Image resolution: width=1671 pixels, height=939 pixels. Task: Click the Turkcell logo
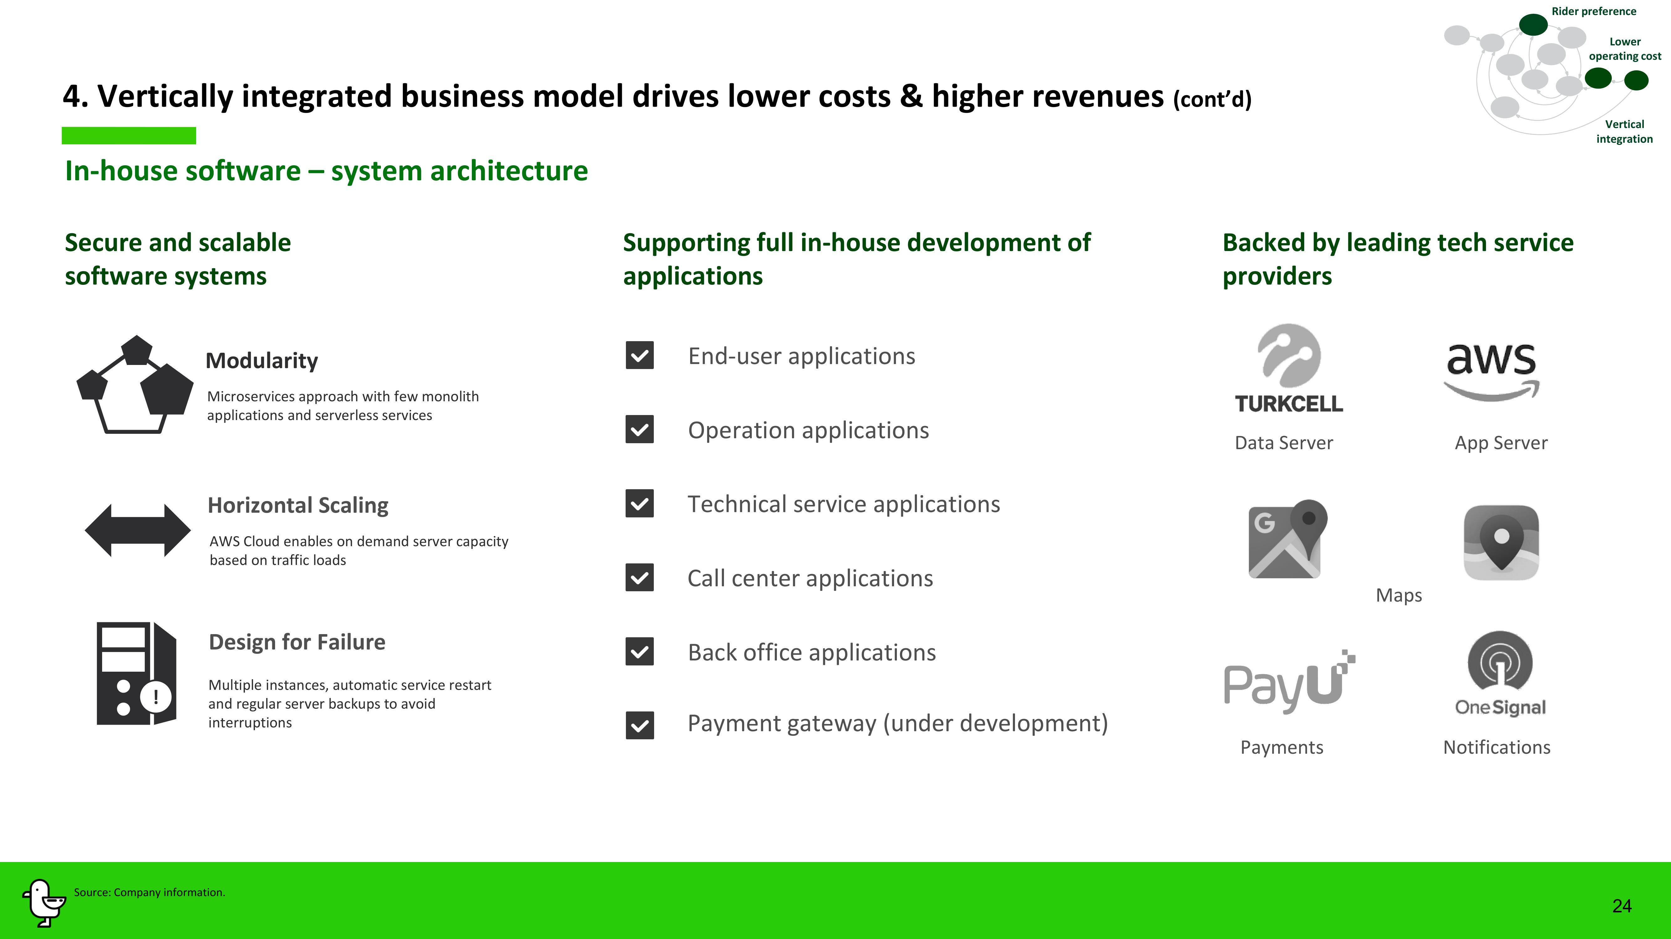[1288, 368]
